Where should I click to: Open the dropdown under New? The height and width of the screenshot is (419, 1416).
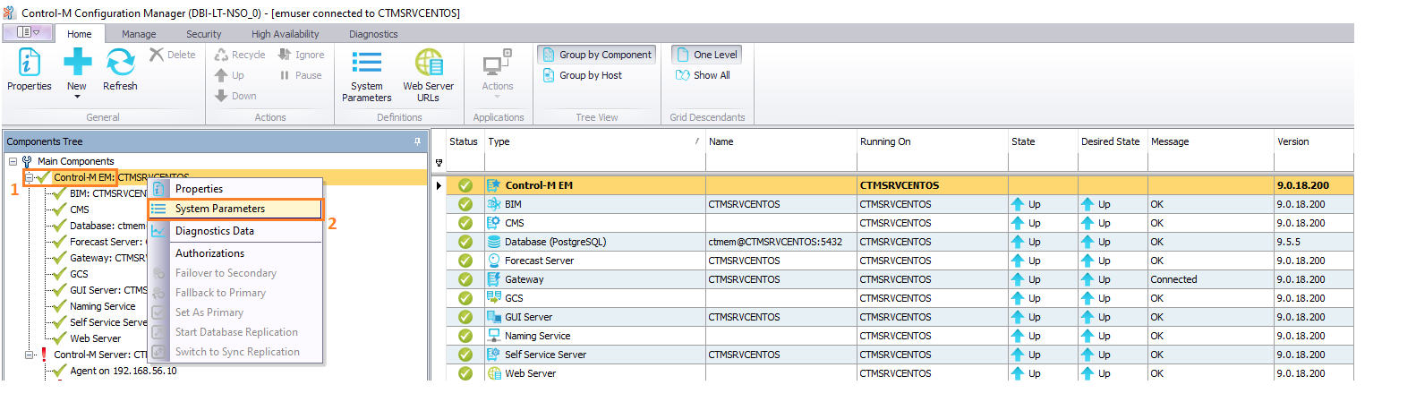click(77, 96)
